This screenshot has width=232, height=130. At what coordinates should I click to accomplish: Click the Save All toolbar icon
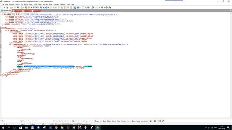pos(18,8)
